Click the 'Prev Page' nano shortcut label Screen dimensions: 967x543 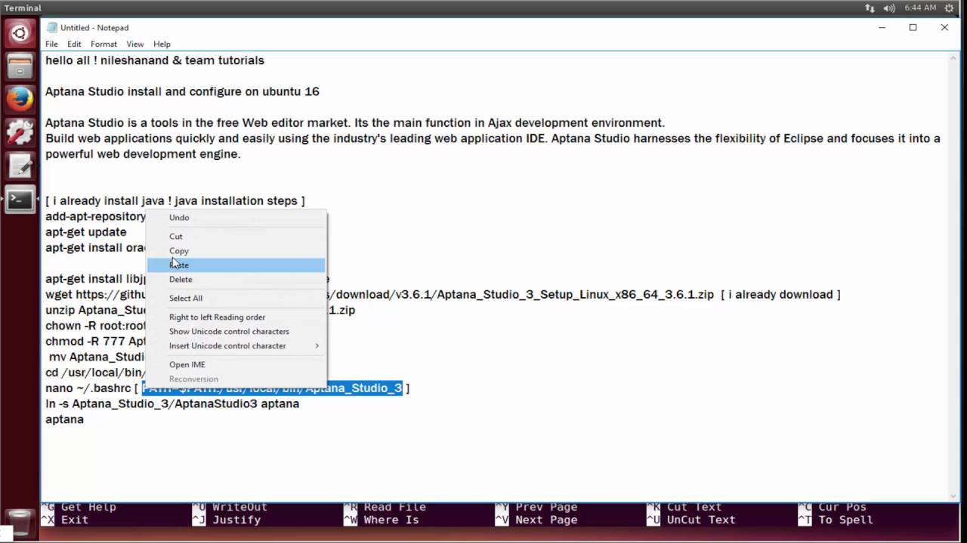[546, 507]
